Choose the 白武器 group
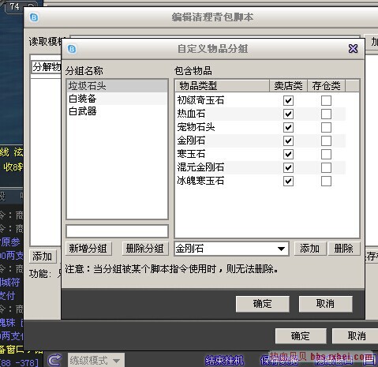This screenshot has height=367, width=378. (118, 111)
